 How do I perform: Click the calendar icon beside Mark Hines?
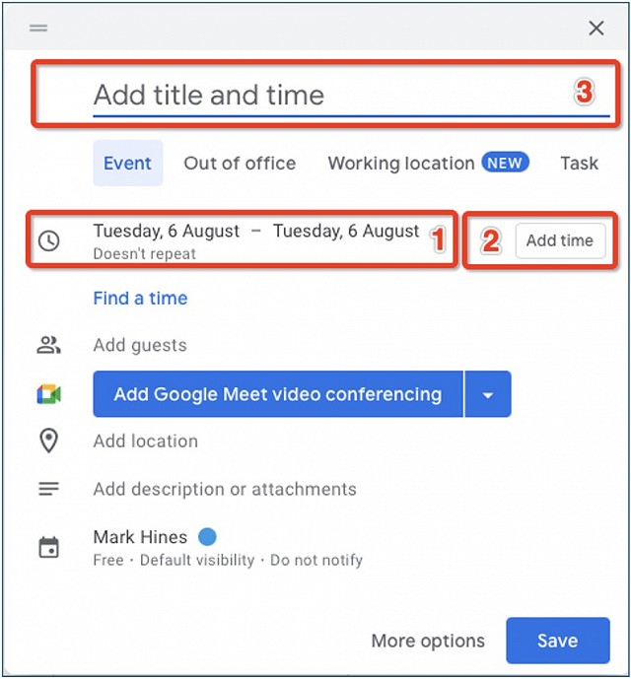pos(48,548)
